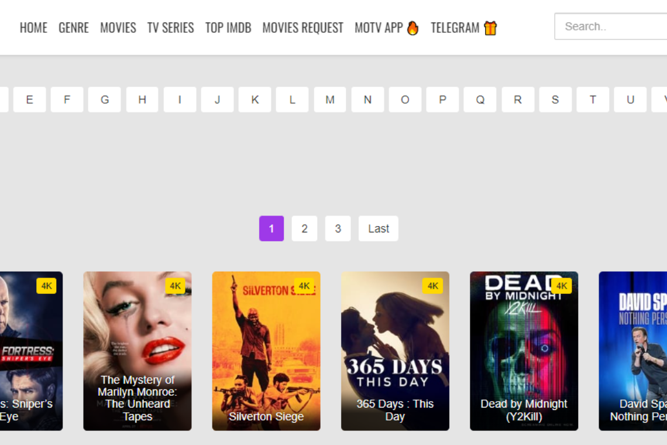Filter titles by letter S
Image resolution: width=667 pixels, height=445 pixels.
coord(555,100)
